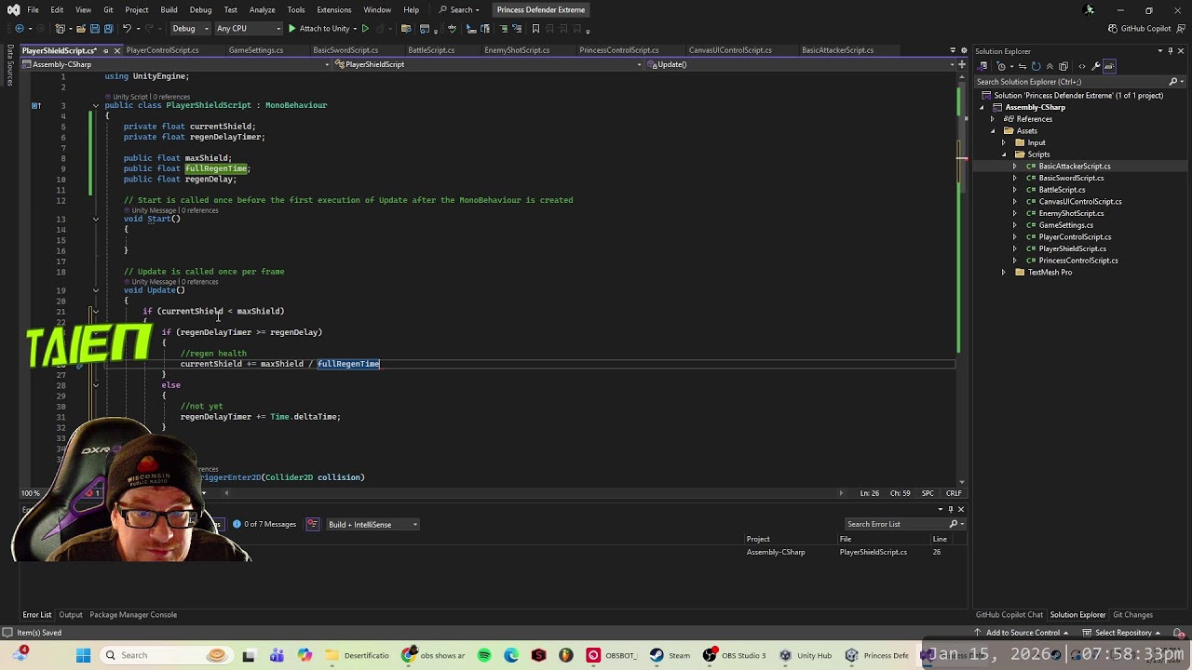The width and height of the screenshot is (1192, 670).
Task: Click the Save All icon
Action: 109,29
